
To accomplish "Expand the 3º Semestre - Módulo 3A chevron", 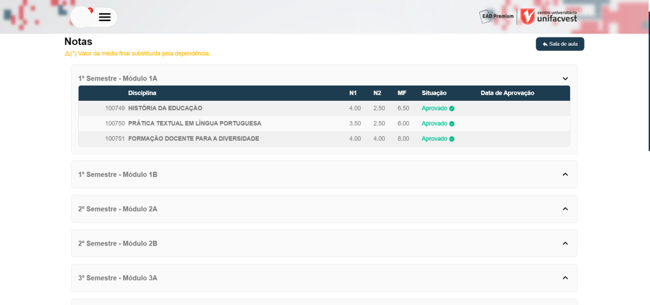I will point(565,278).
